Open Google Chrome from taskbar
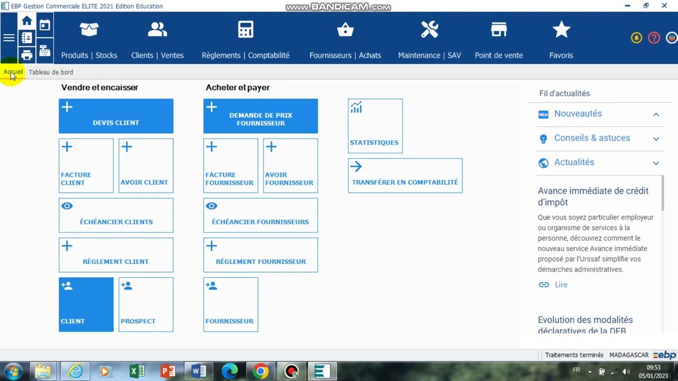 (x=260, y=371)
